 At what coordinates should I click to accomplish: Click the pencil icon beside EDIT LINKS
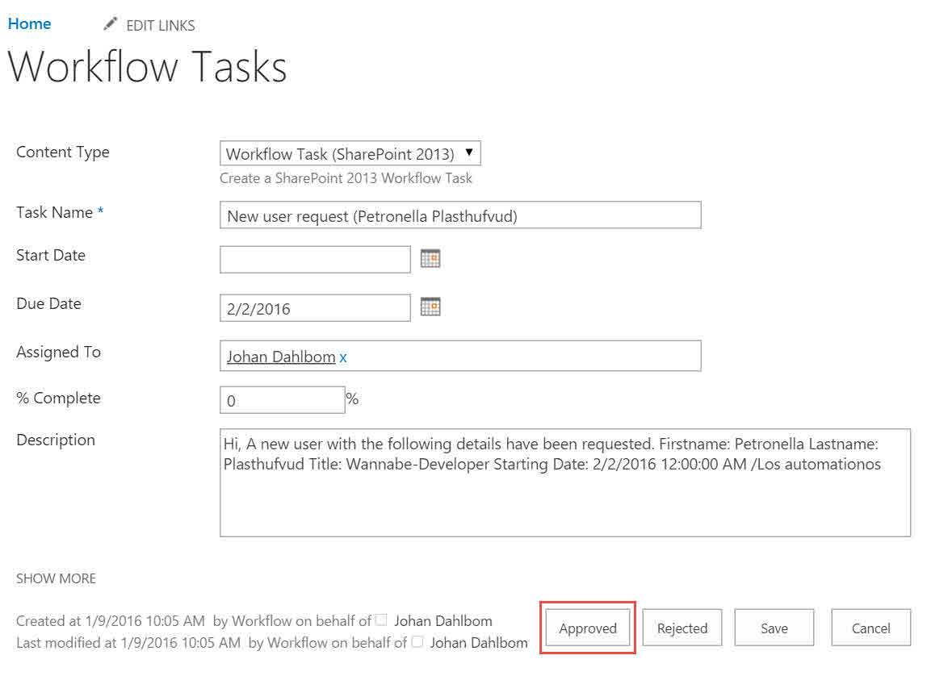click(x=111, y=24)
